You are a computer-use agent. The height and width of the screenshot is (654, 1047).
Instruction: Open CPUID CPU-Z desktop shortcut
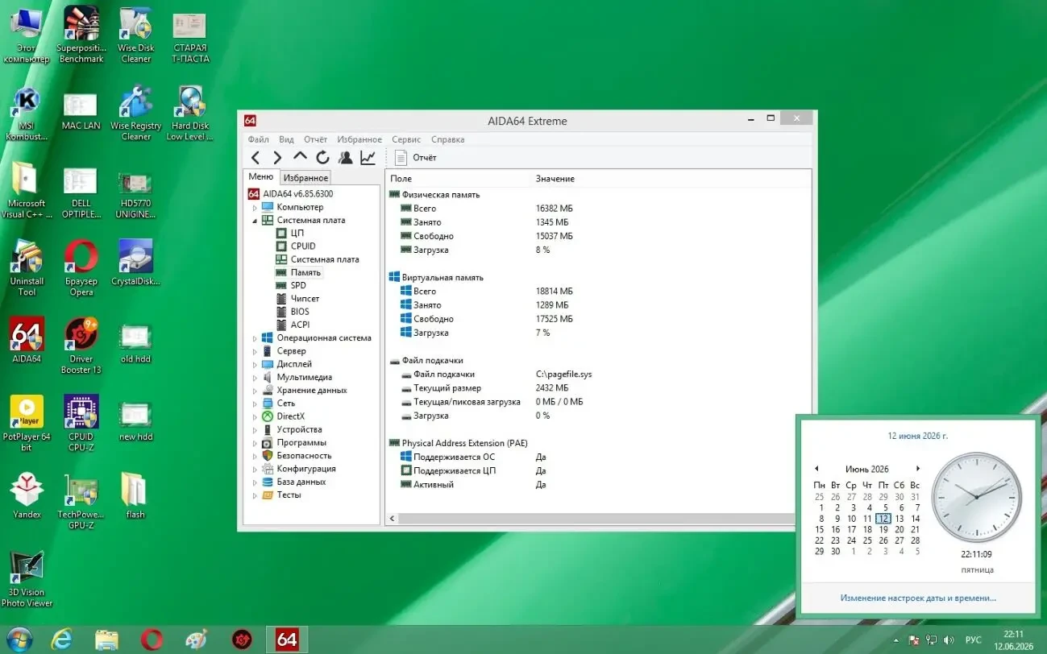click(x=81, y=424)
